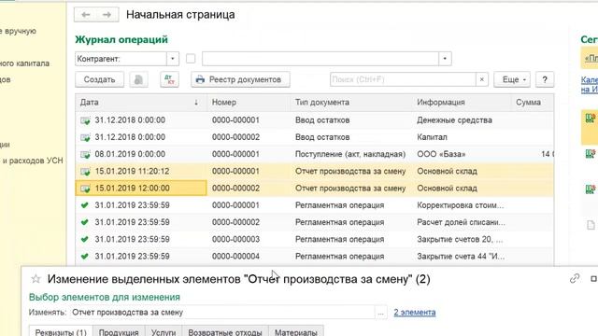598x336 pixels.
Task: Click the document icon on 15.01.2019 11:20:12 row
Action: pyautogui.click(x=85, y=172)
